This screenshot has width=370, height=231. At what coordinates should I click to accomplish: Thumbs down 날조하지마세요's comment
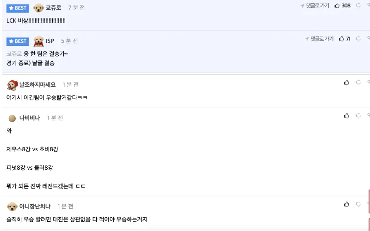click(358, 83)
